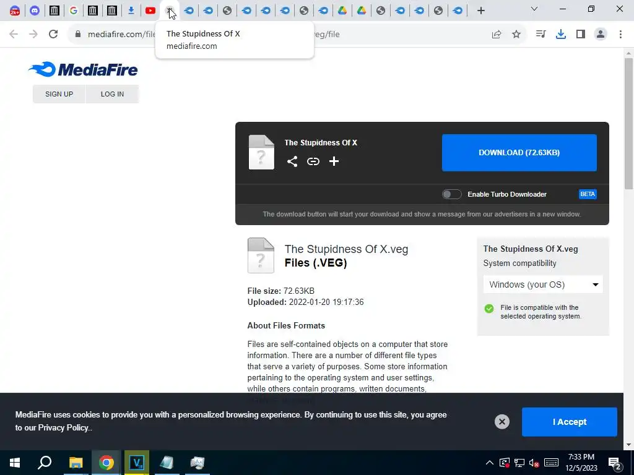
Task: Open the Chrome profile avatar
Action: pos(601,35)
